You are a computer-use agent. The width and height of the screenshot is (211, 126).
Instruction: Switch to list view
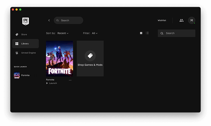[x=147, y=33]
